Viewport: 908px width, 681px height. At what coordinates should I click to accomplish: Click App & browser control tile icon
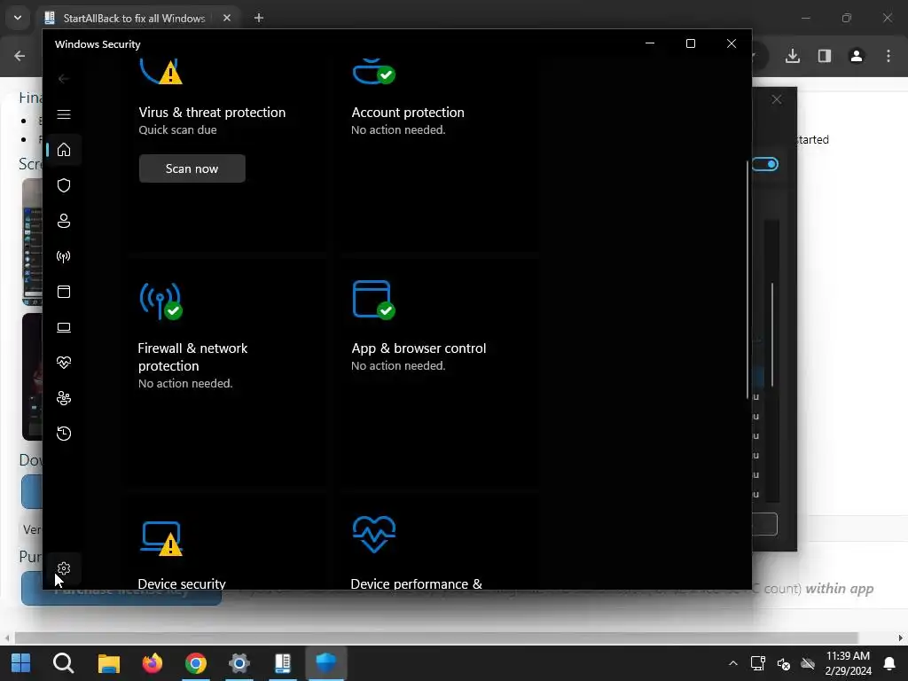[374, 300]
